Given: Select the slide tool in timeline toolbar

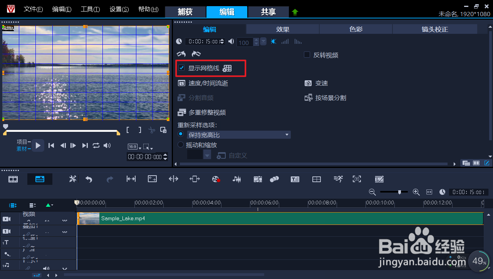Looking at the screenshot, I should (195, 179).
